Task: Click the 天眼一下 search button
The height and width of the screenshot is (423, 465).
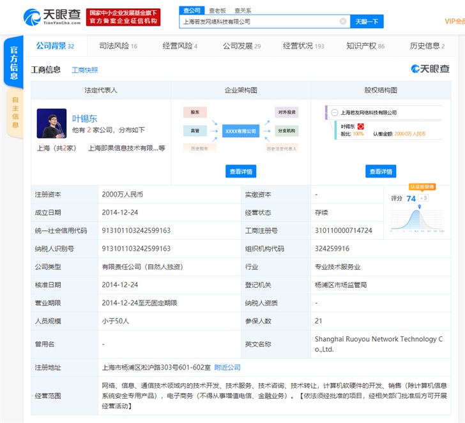Action: [x=367, y=22]
